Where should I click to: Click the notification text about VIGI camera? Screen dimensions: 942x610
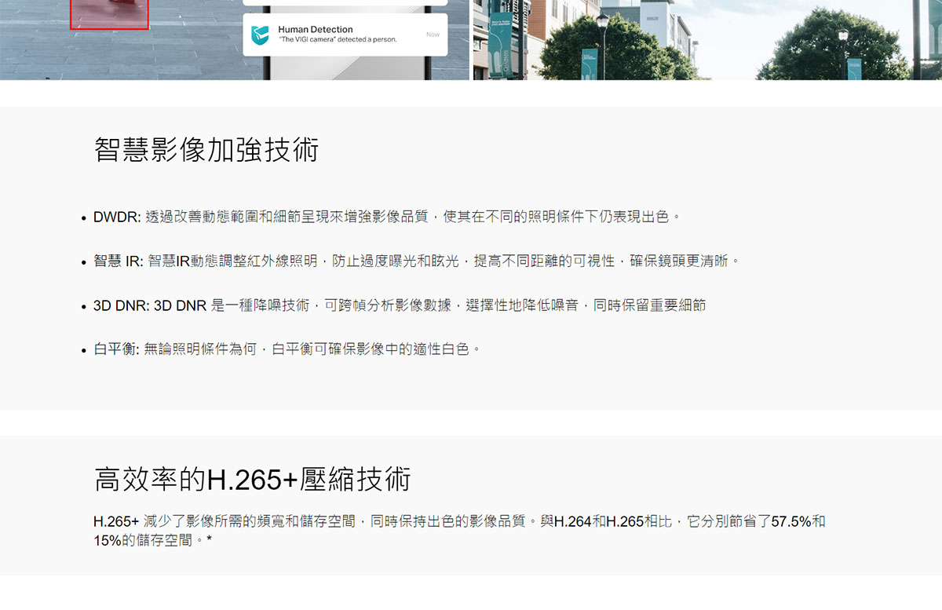point(338,39)
